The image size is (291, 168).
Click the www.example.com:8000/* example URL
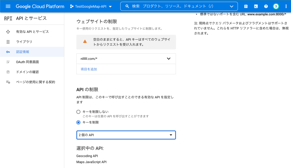pyautogui.click(x=267, y=14)
